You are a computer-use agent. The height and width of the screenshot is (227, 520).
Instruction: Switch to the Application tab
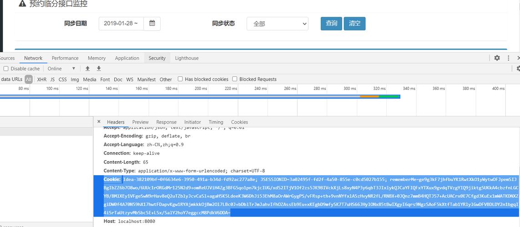click(127, 58)
